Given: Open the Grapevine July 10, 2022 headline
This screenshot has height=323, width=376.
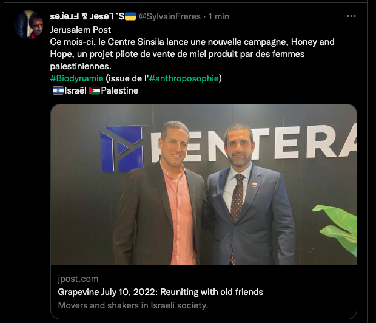Looking at the screenshot, I should [x=160, y=292].
